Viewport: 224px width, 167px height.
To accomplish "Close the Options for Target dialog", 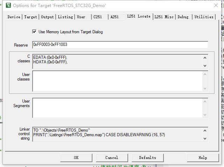I will pos(216,5).
